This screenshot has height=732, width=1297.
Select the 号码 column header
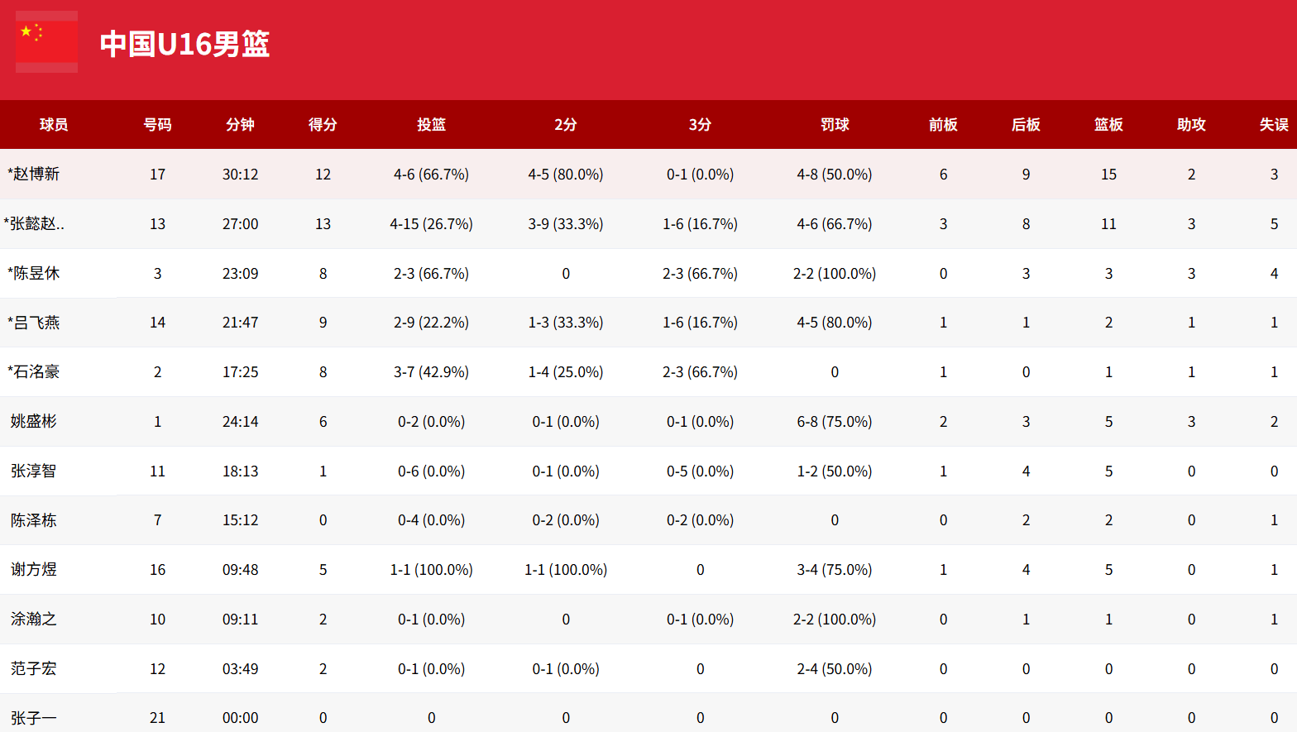[x=157, y=125]
